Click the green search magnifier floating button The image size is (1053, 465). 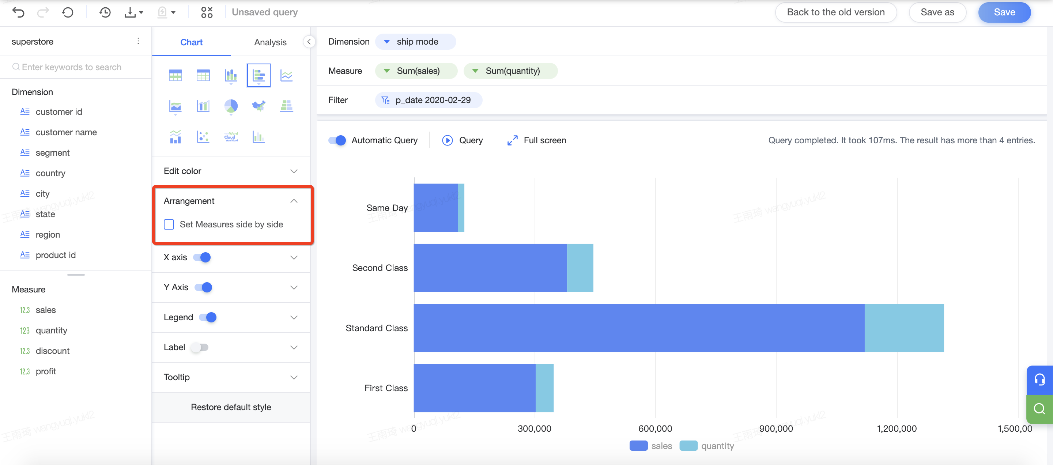(1039, 409)
